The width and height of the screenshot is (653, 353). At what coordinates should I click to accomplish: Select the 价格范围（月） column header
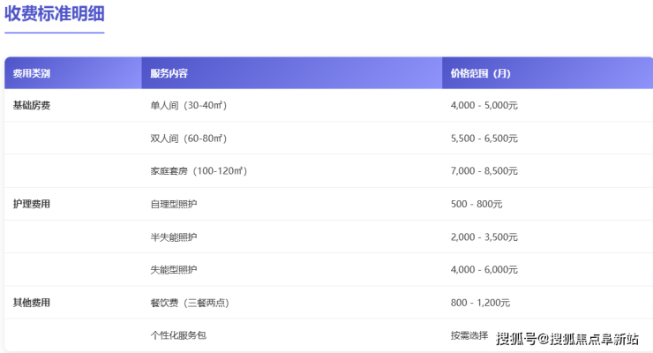(480, 73)
